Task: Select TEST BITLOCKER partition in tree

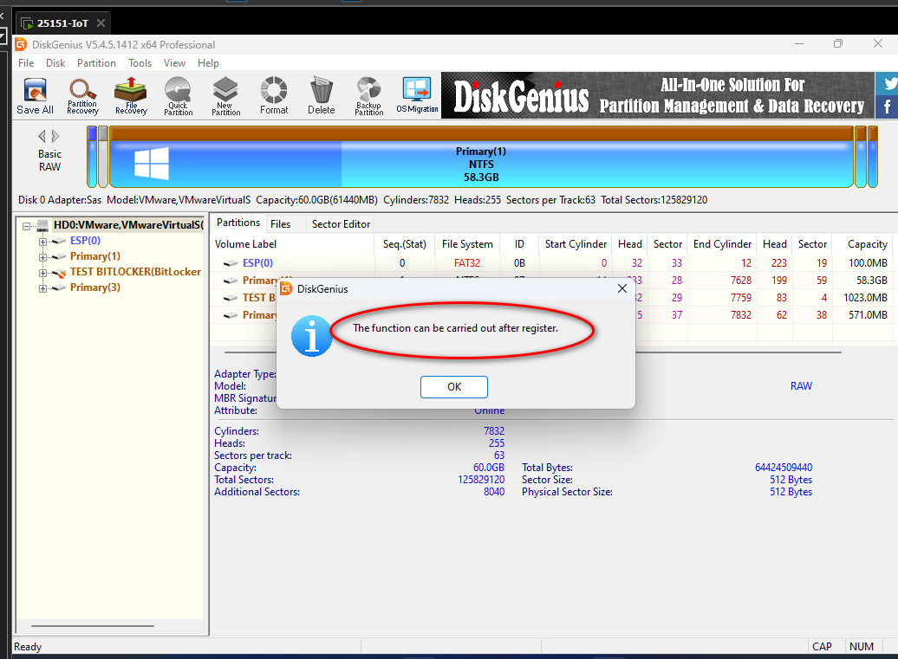Action: pyautogui.click(x=136, y=272)
